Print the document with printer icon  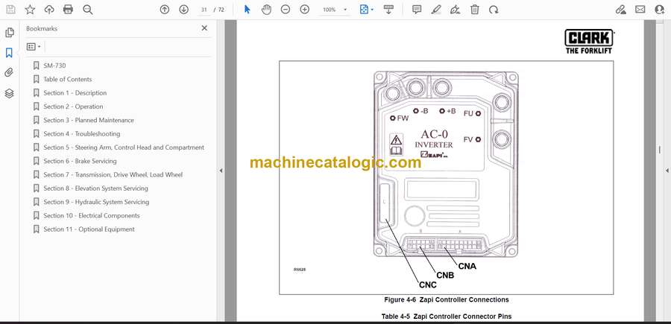[x=69, y=10]
